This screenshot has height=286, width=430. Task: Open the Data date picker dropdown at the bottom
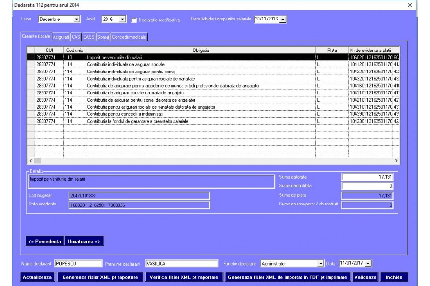click(x=368, y=263)
